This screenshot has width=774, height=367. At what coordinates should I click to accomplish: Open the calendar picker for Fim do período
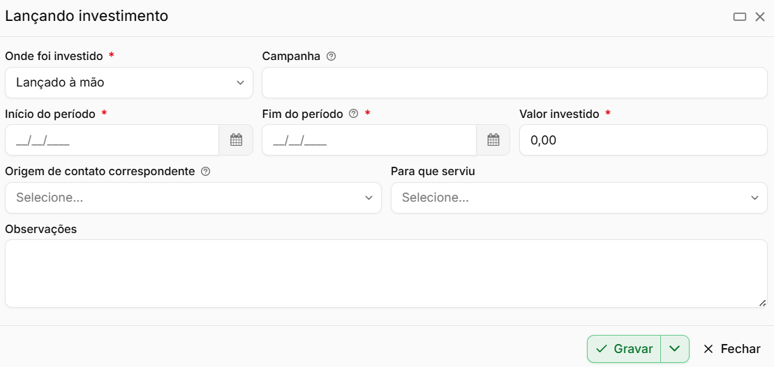(x=493, y=140)
